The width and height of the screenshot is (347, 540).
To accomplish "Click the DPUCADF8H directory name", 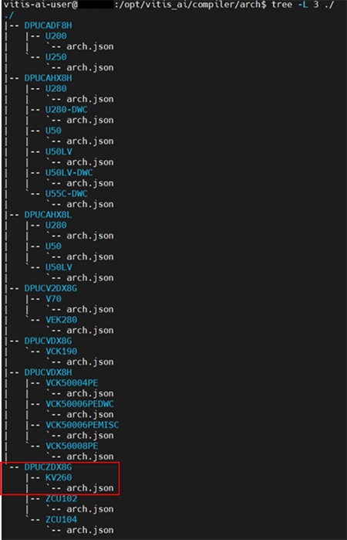I will [x=48, y=25].
